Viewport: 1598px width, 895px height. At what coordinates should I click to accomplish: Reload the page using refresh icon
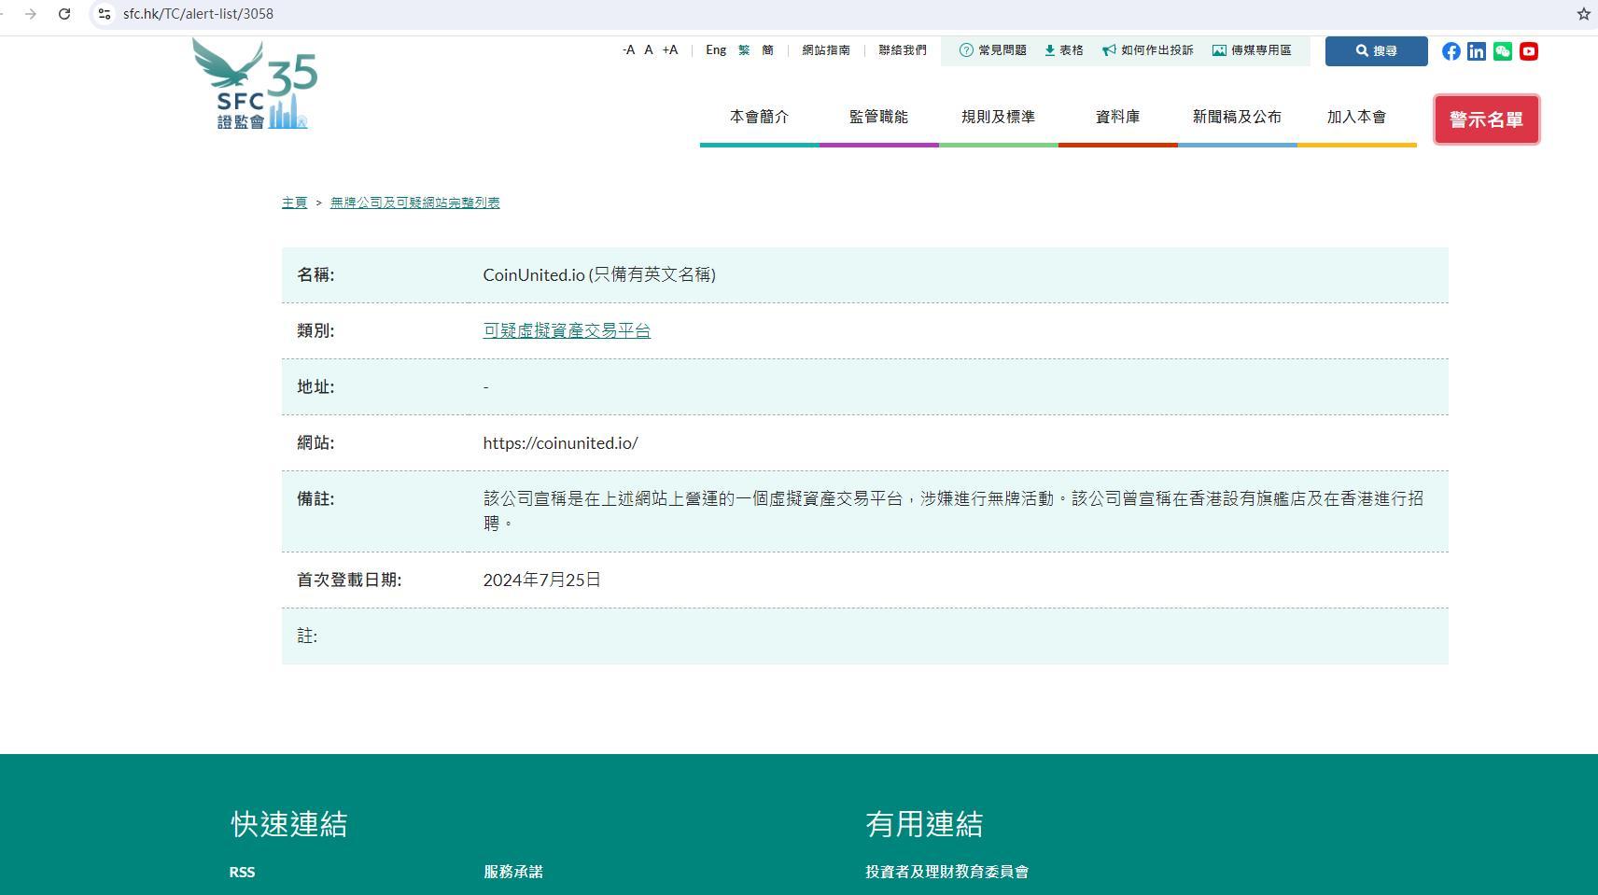pyautogui.click(x=64, y=14)
